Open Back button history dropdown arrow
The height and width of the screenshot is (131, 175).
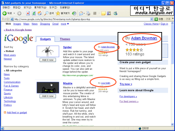coord(14,13)
